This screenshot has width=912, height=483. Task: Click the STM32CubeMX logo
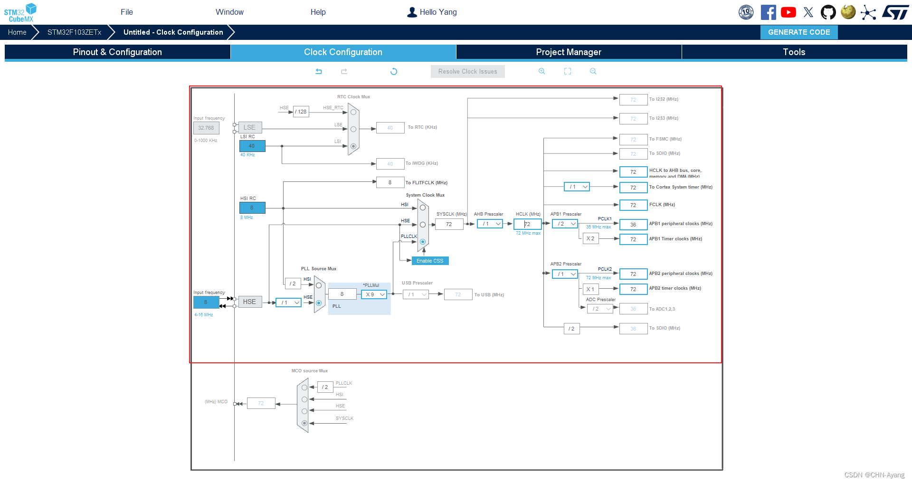click(20, 12)
